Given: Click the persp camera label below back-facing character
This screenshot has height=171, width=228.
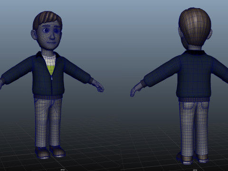Looking at the screenshot, I should point(195,170).
